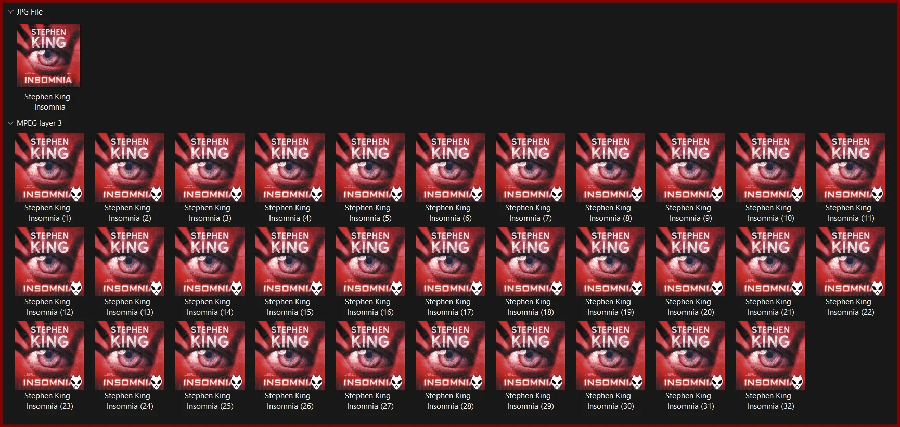Click the file name 'Stephen King - Insomnia (1)'
The width and height of the screenshot is (900, 427).
pyautogui.click(x=50, y=213)
